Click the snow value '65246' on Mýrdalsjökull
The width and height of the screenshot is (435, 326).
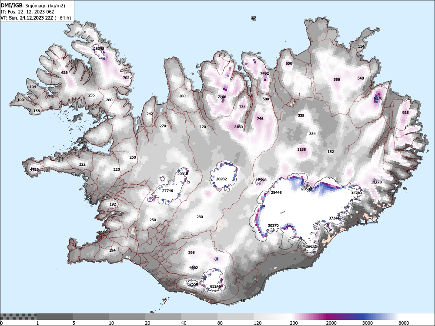click(215, 286)
